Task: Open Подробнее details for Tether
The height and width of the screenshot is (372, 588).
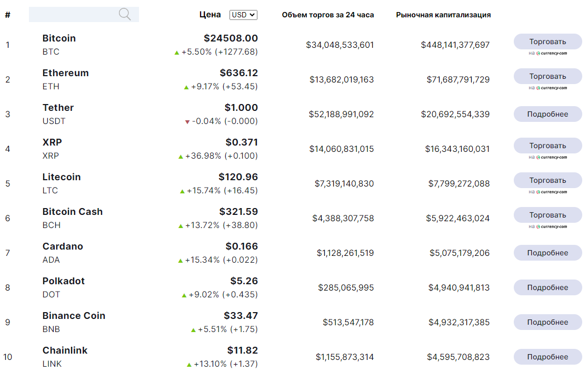Action: click(x=547, y=114)
